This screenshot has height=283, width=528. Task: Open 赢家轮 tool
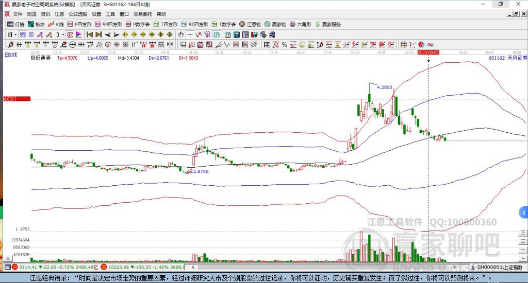(x=275, y=24)
